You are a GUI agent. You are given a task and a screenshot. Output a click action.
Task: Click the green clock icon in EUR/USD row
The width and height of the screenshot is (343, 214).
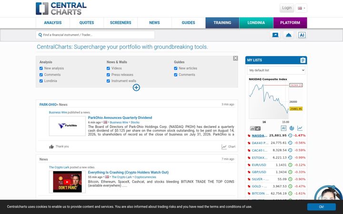(290, 165)
